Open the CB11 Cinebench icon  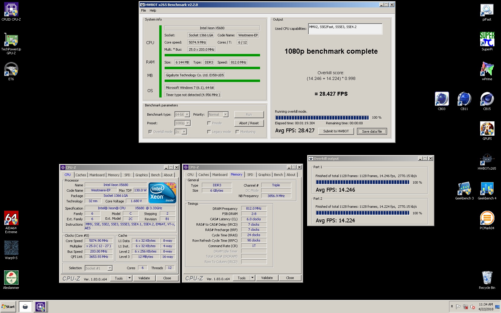464,101
